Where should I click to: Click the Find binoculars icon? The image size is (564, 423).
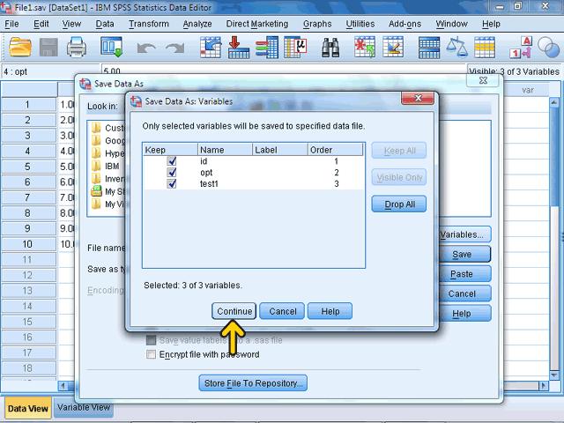330,48
